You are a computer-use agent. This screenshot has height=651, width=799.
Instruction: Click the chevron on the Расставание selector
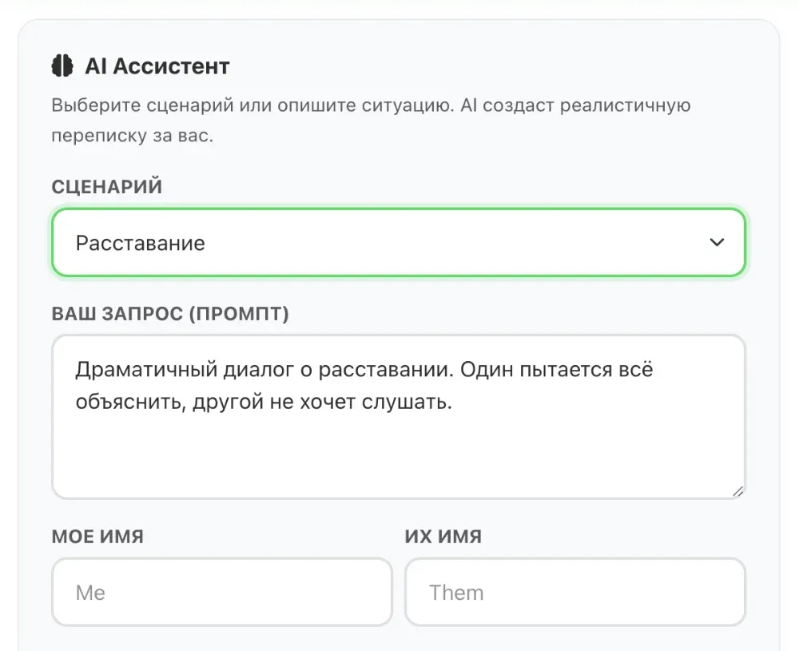pos(717,242)
